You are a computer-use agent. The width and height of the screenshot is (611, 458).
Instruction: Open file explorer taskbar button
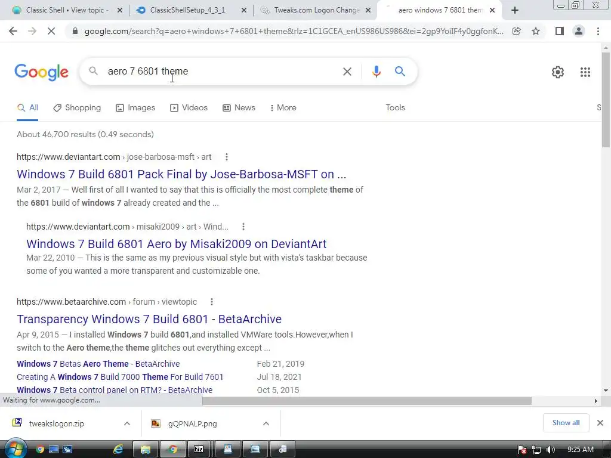[x=146, y=450]
